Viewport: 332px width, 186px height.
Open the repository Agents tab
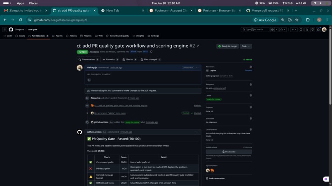pyautogui.click(x=57, y=36)
